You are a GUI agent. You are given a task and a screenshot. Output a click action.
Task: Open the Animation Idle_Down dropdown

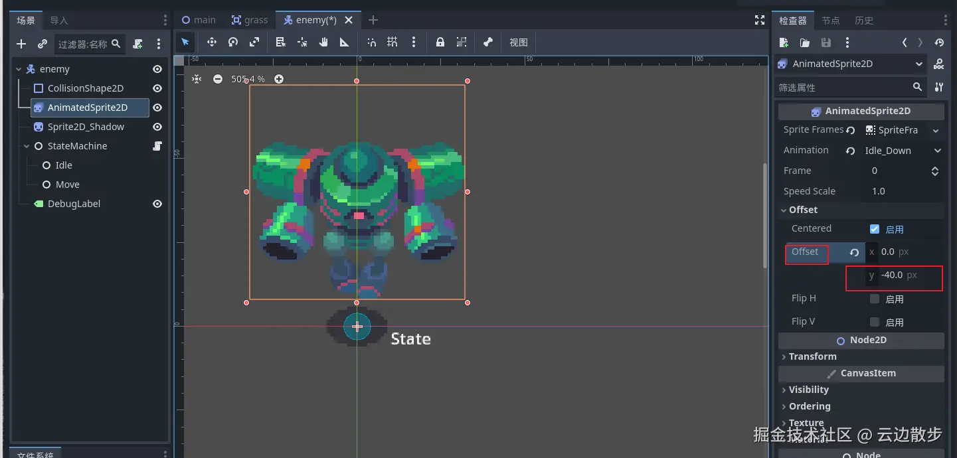tap(903, 151)
